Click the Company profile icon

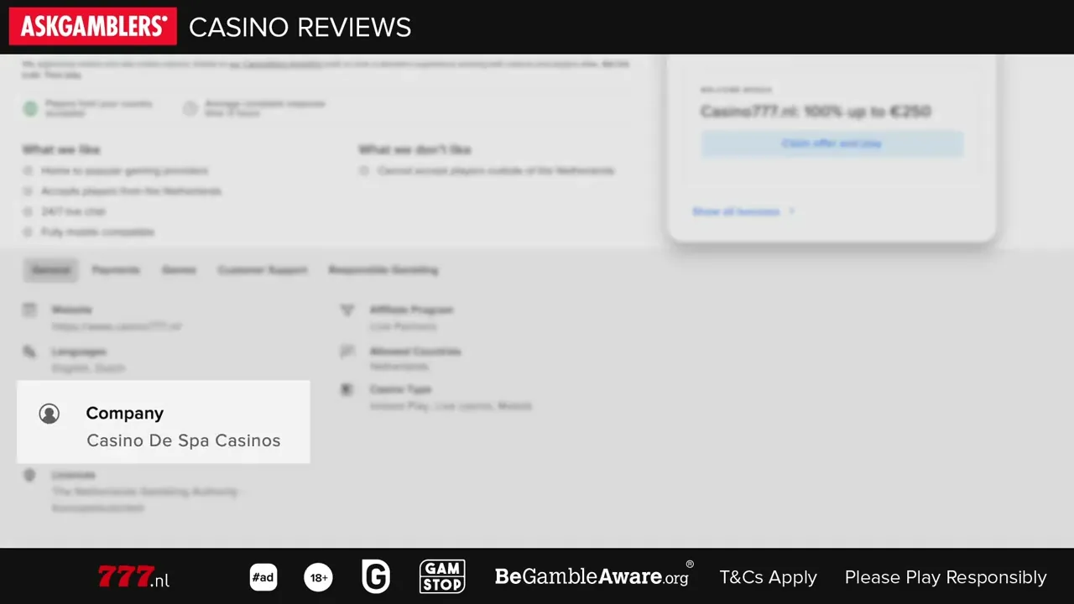click(x=50, y=414)
